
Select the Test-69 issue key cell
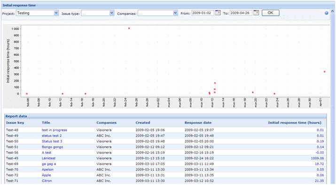12,164
